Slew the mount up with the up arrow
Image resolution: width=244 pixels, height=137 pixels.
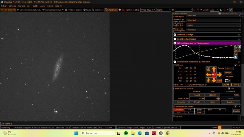point(214,69)
